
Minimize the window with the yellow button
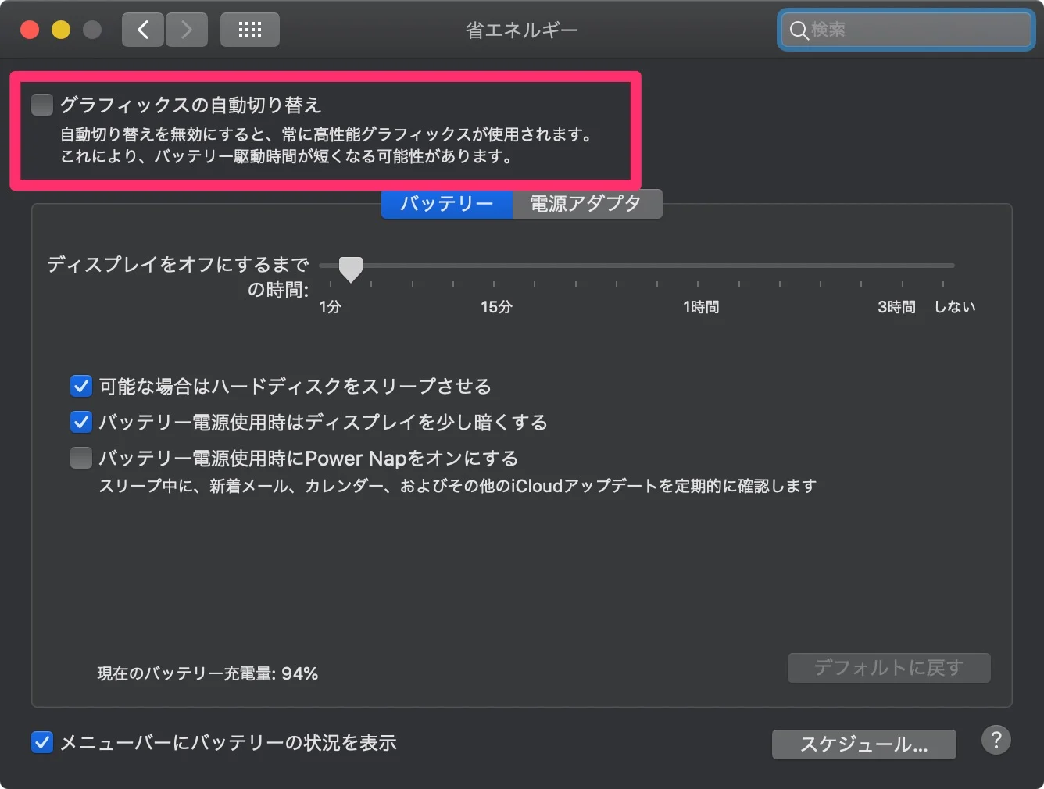(61, 30)
